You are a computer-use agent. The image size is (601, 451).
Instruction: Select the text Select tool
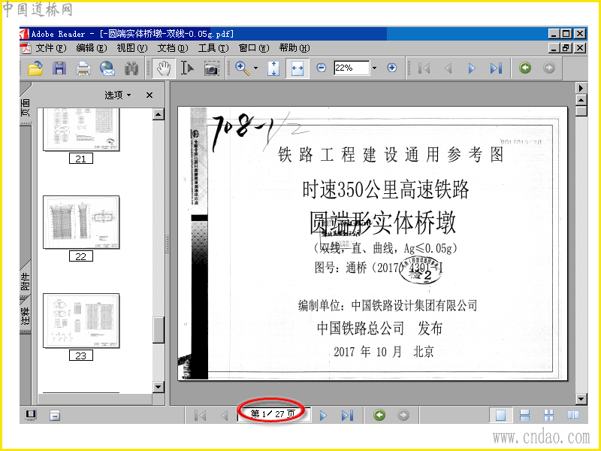coord(187,68)
